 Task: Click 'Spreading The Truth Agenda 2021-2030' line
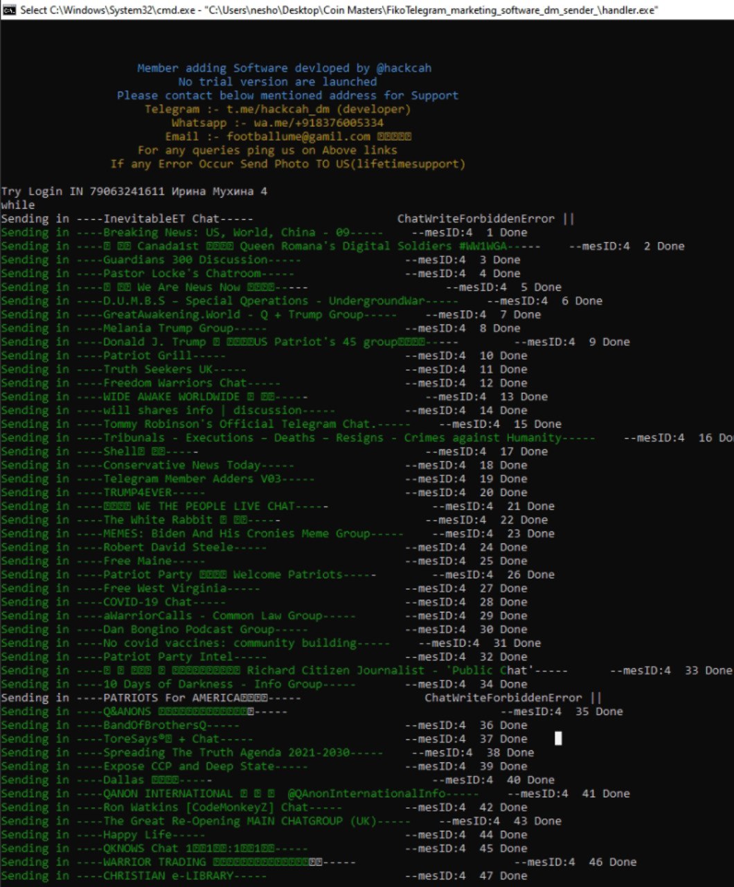click(x=267, y=753)
